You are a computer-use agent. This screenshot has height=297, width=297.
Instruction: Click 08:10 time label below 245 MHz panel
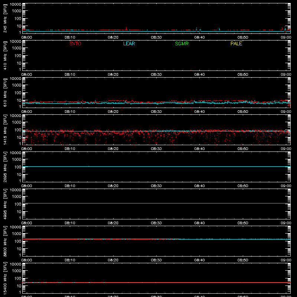point(70,37)
